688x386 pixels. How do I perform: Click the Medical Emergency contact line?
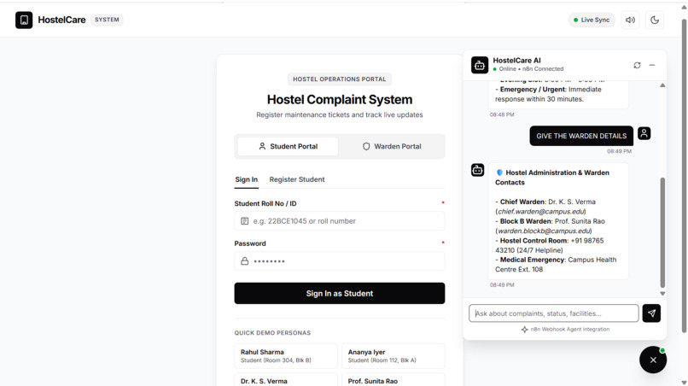click(x=556, y=265)
